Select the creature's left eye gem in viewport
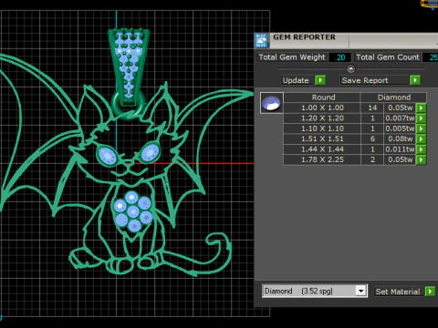438x328 pixels. pos(107,155)
